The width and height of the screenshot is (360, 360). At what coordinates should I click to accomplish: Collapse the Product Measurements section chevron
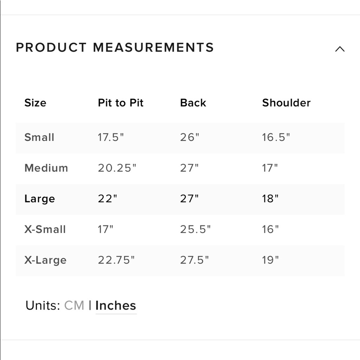pyautogui.click(x=340, y=49)
